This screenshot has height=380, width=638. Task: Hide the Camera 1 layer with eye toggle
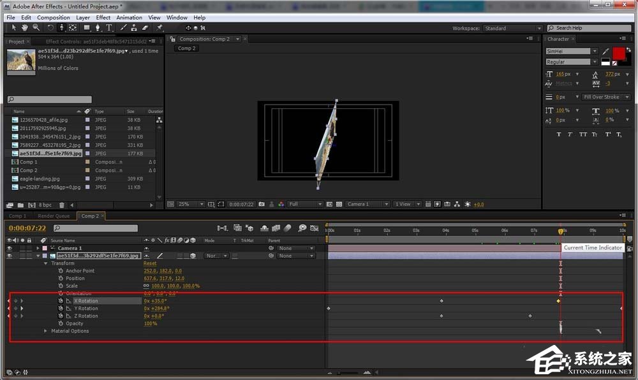click(x=9, y=248)
